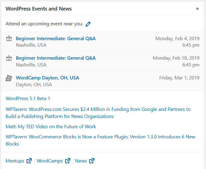Click meetup icon beside Feb 18 event
The width and height of the screenshot is (206, 169).
pos(9,58)
